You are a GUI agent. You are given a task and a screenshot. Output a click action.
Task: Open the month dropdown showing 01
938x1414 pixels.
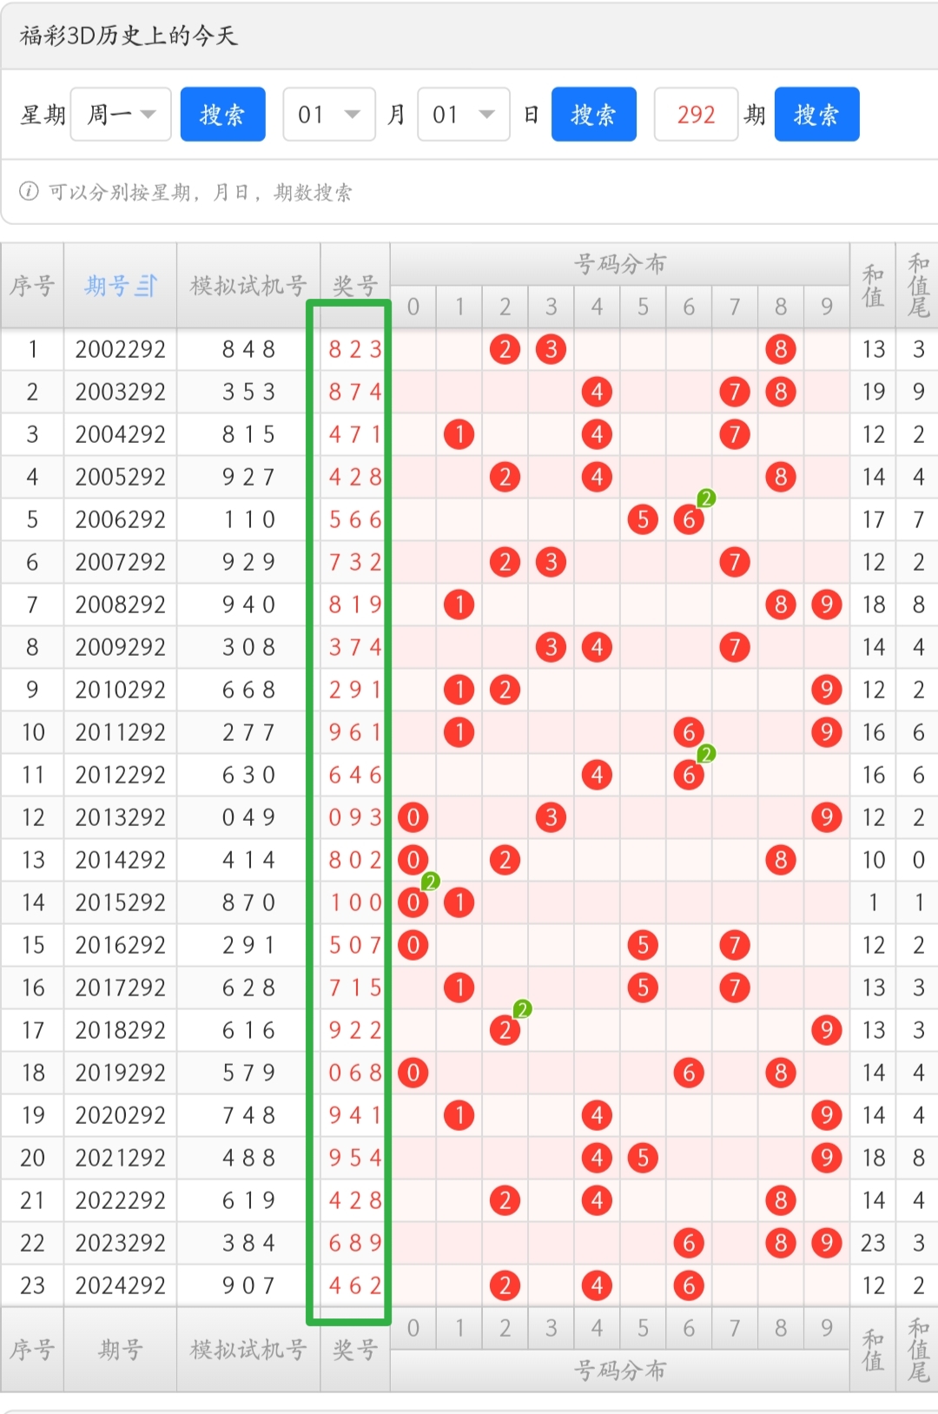coord(329,114)
